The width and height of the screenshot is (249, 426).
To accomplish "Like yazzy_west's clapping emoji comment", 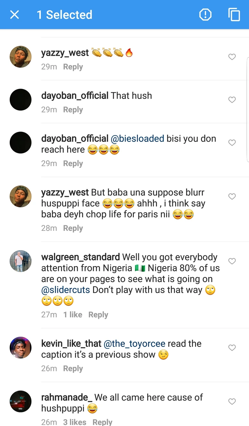I will point(232,57).
